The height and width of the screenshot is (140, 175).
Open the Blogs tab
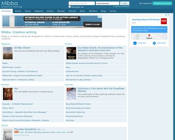coord(103,11)
